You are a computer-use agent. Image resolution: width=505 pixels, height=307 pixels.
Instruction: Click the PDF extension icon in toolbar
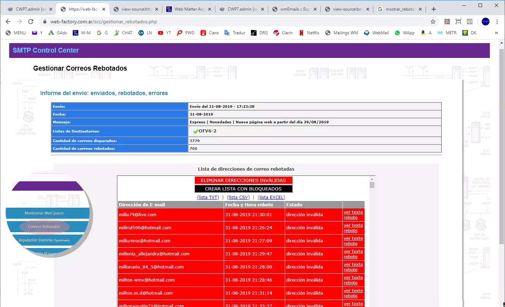447,22
